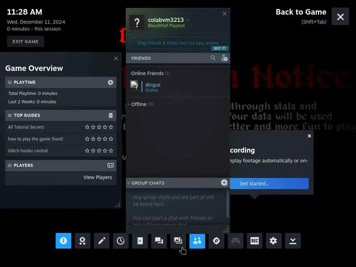Click the Friends panel resize grip
The image size is (356, 267).
pos(226,230)
